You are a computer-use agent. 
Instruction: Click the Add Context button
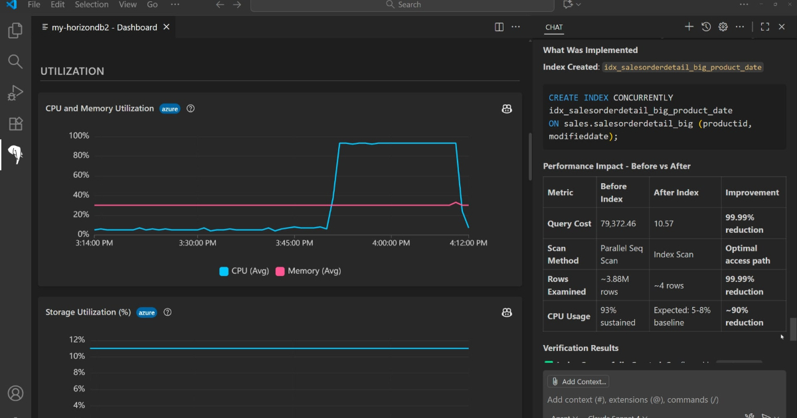tap(578, 382)
